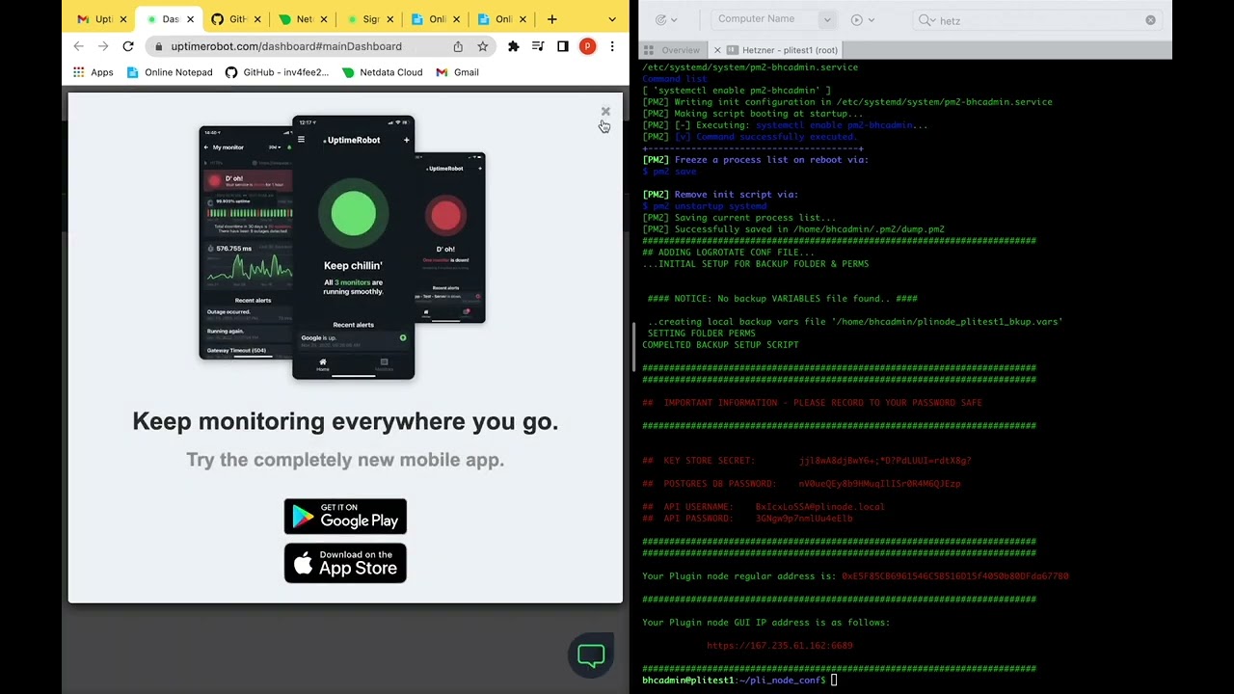Open the search filter magnifier dropdown
The height and width of the screenshot is (694, 1234).
(926, 20)
